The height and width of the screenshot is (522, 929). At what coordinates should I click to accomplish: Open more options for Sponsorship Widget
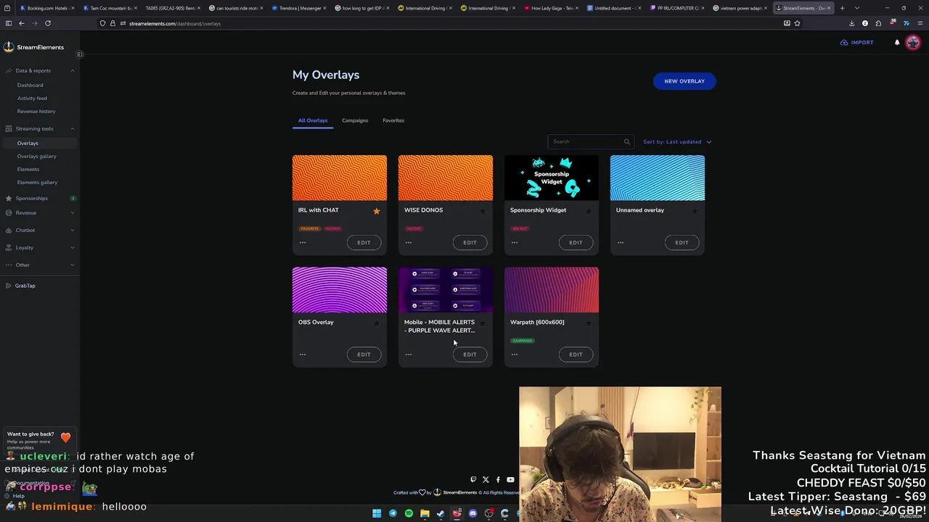point(515,242)
